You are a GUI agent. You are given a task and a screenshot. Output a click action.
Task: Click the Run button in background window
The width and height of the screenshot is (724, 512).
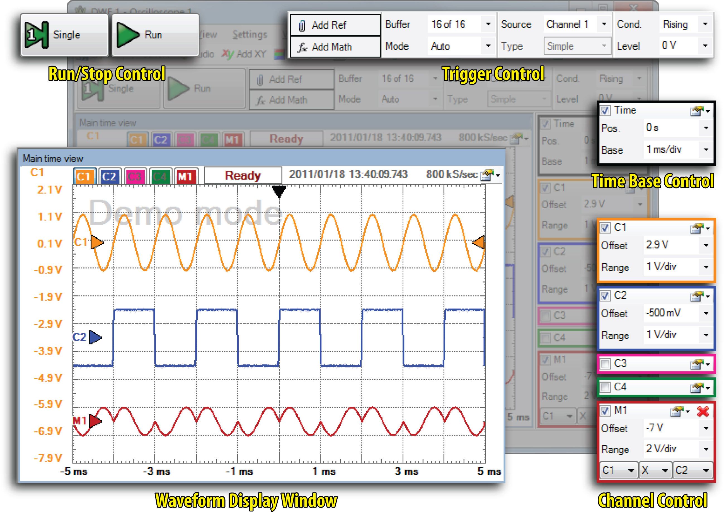coord(204,89)
